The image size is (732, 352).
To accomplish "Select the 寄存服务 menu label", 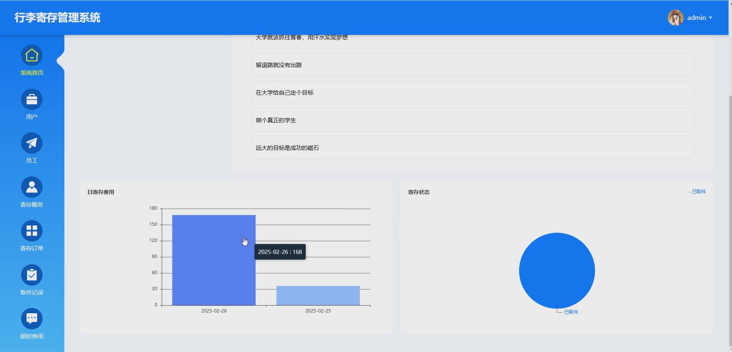I will click(32, 204).
